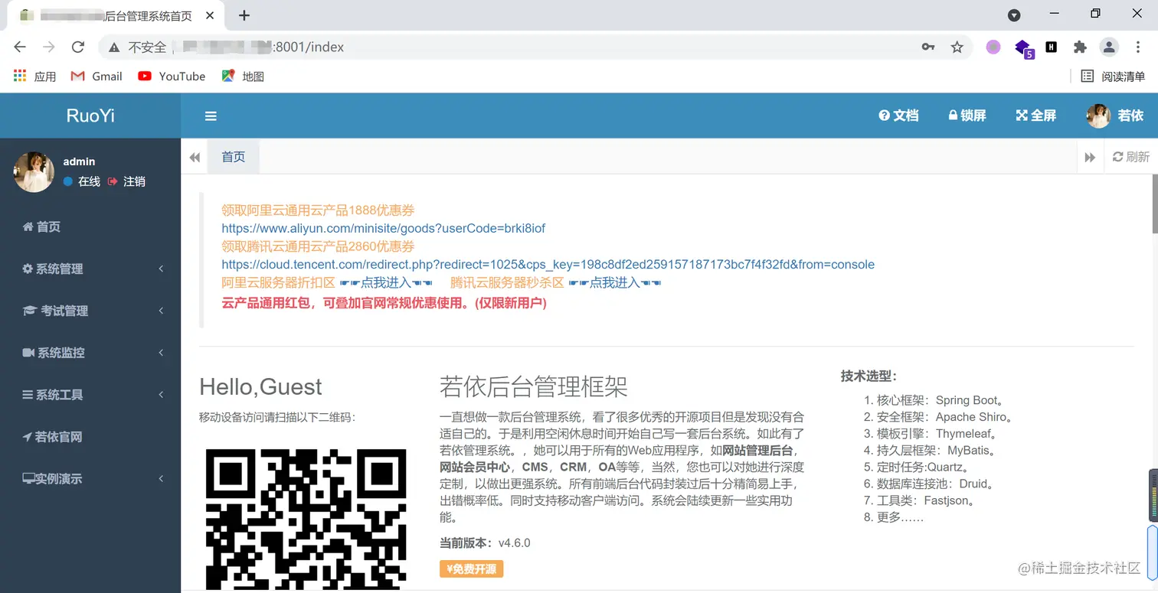Image resolution: width=1158 pixels, height=593 pixels.
Task: Click the black H extension icon
Action: pyautogui.click(x=1052, y=47)
